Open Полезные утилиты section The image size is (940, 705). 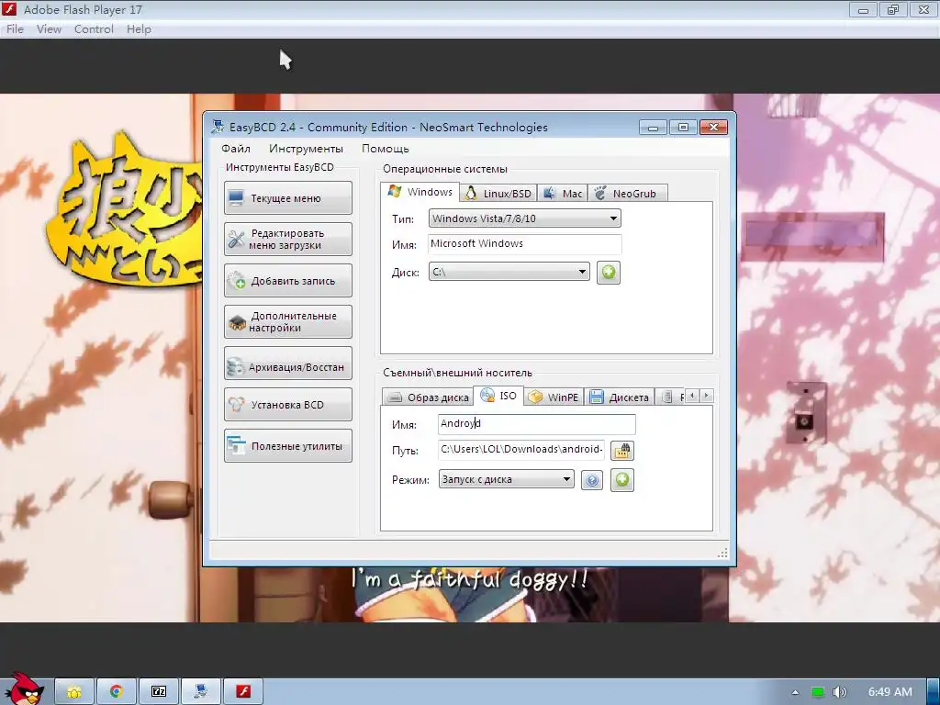287,446
